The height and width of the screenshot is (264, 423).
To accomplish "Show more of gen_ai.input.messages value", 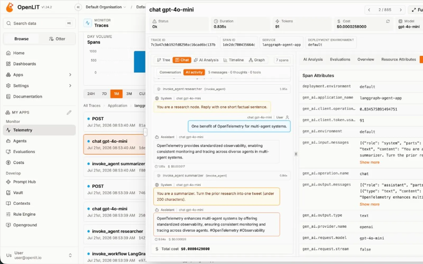I will [x=369, y=162].
